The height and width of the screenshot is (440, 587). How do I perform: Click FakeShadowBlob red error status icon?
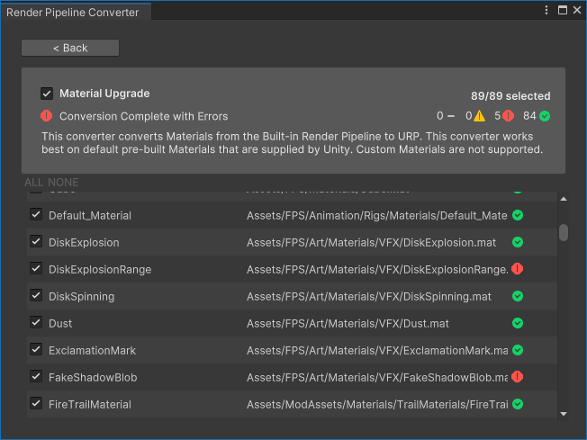coord(518,377)
